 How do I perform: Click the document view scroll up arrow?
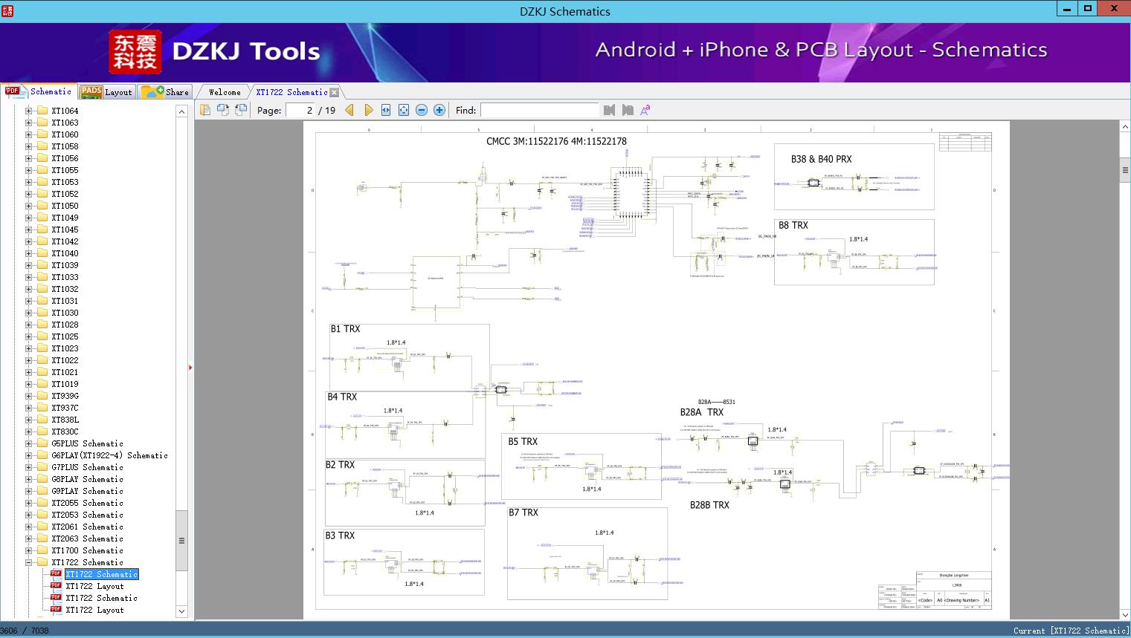click(1125, 127)
